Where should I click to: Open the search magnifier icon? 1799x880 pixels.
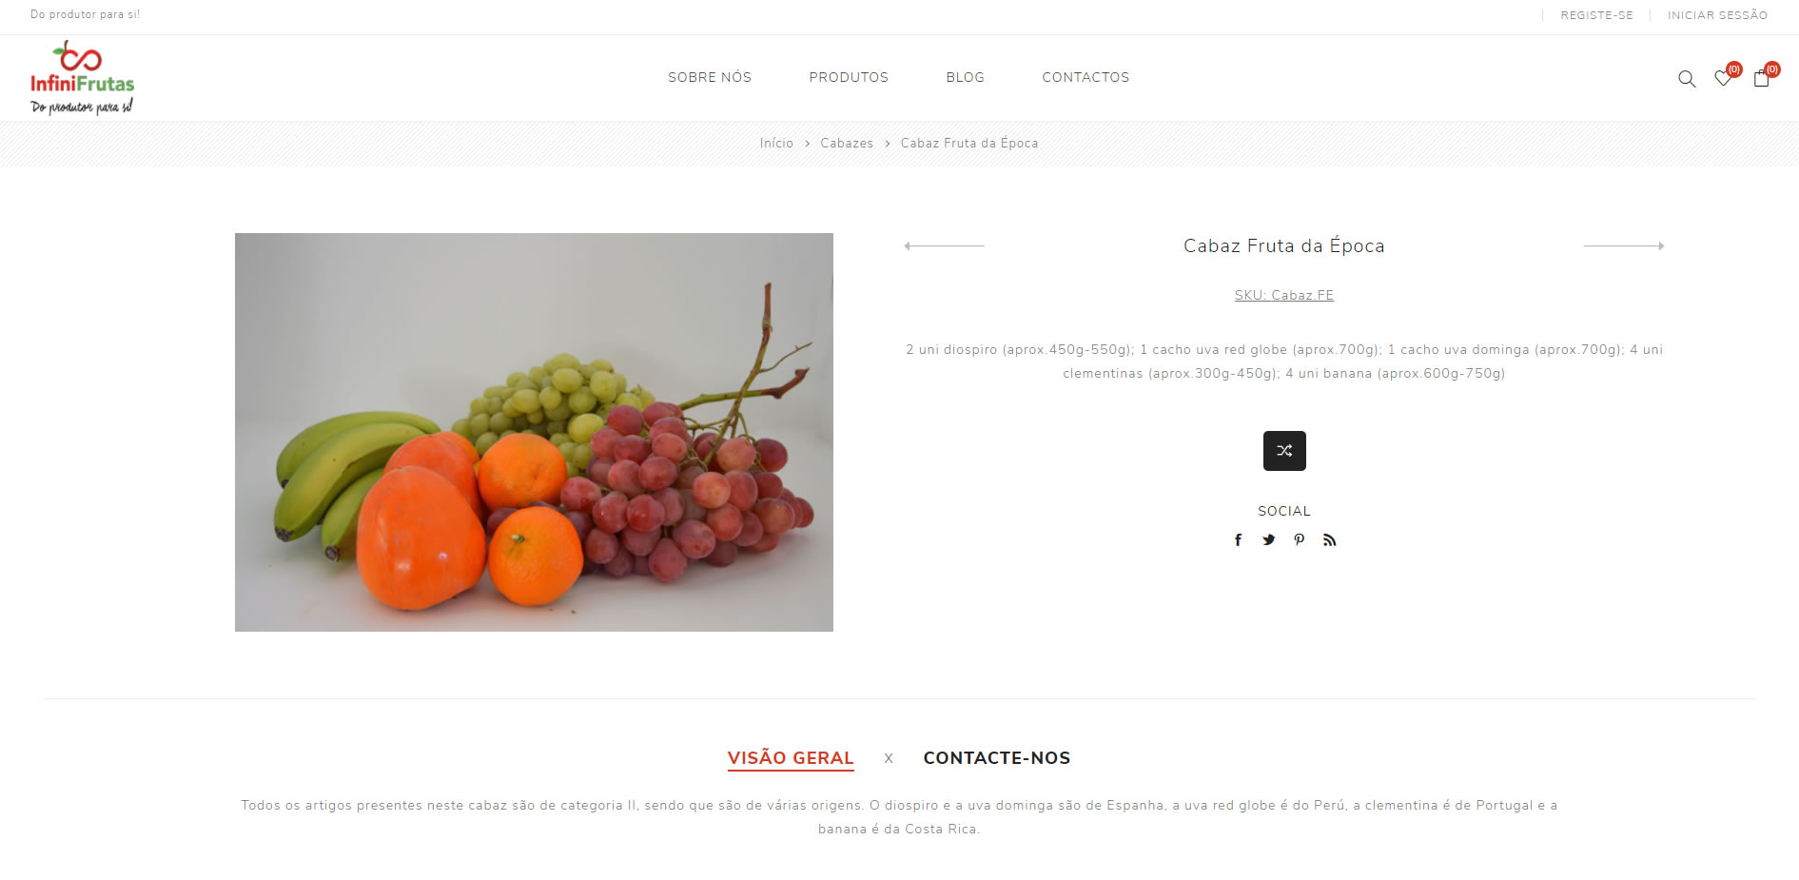pyautogui.click(x=1687, y=79)
